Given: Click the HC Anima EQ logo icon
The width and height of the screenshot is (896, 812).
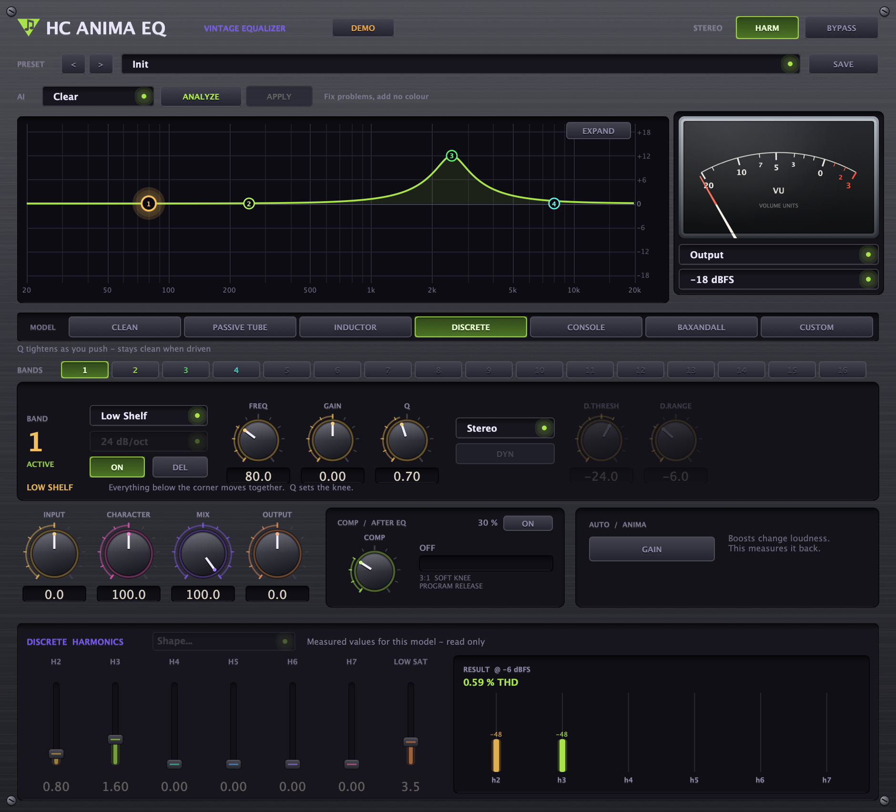Looking at the screenshot, I should [x=29, y=27].
